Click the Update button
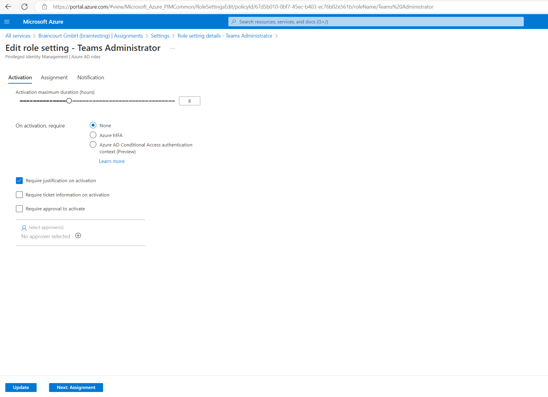Image resolution: width=548 pixels, height=397 pixels. tap(21, 387)
